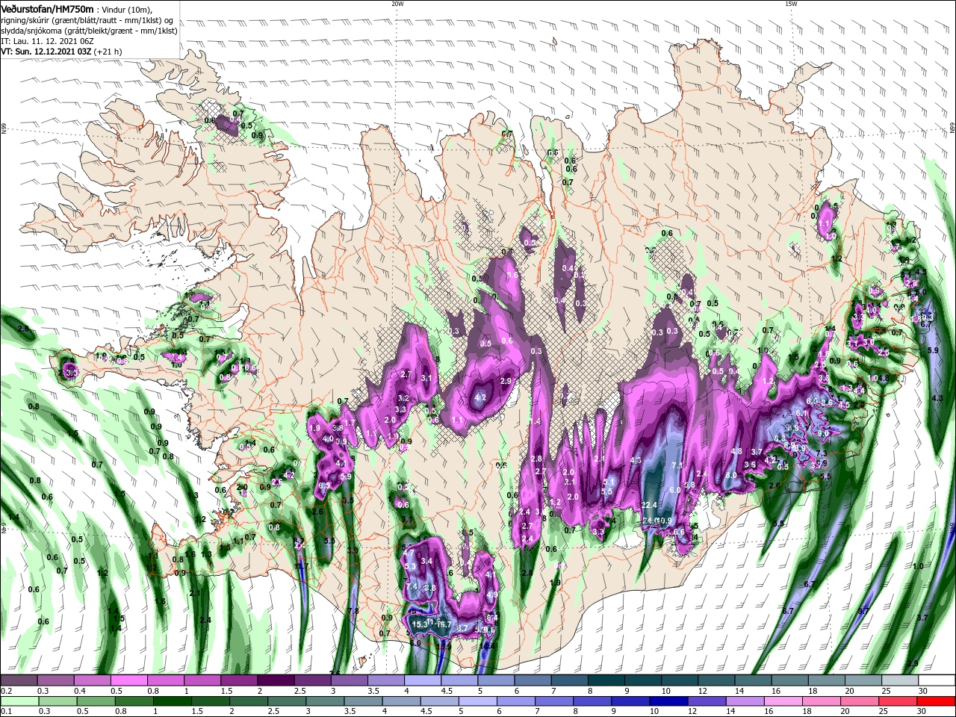This screenshot has width=956, height=717.
Task: Select the dark purple 2 snow-scale swatch
Action: click(276, 680)
